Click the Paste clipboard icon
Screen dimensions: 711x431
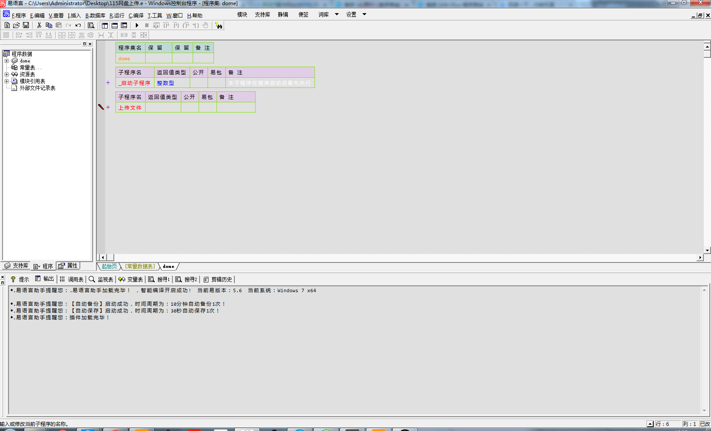(x=59, y=25)
